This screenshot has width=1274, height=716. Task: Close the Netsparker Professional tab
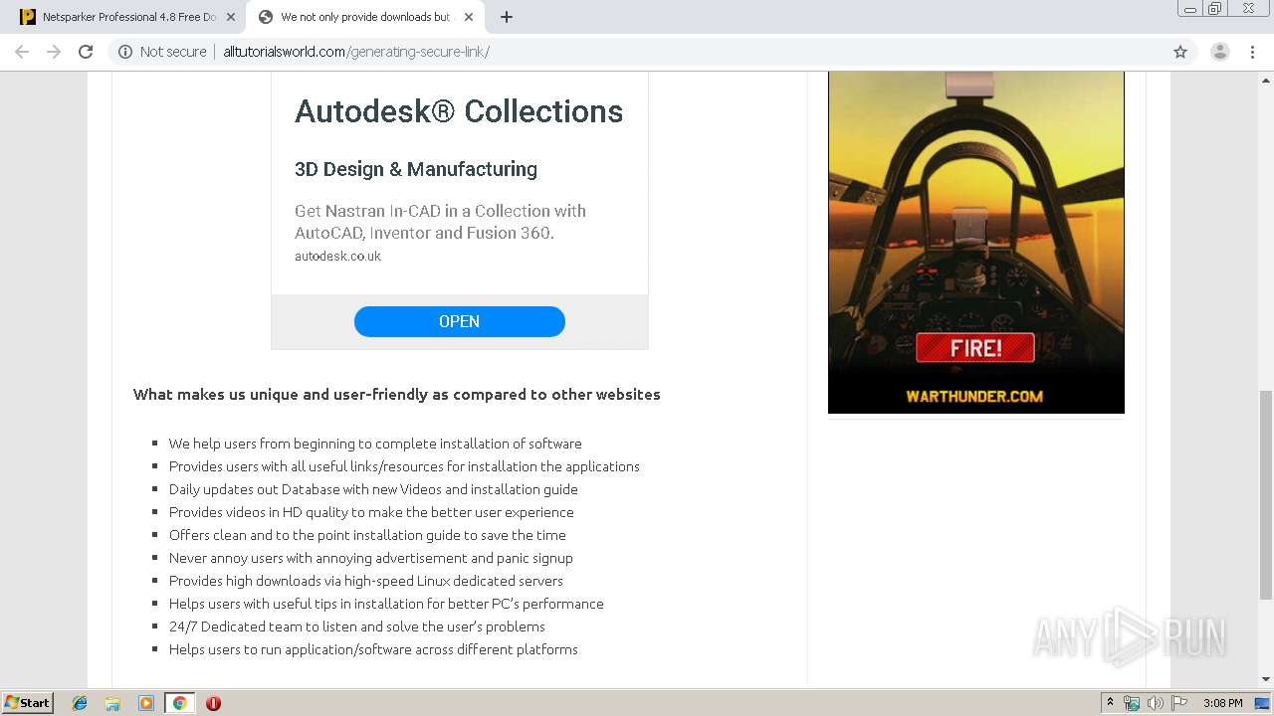pyautogui.click(x=231, y=17)
